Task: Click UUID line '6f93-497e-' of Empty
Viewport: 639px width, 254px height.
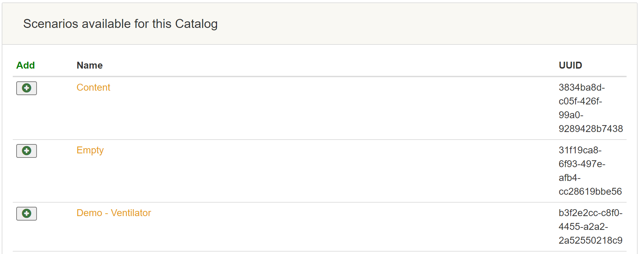Action: tap(582, 164)
